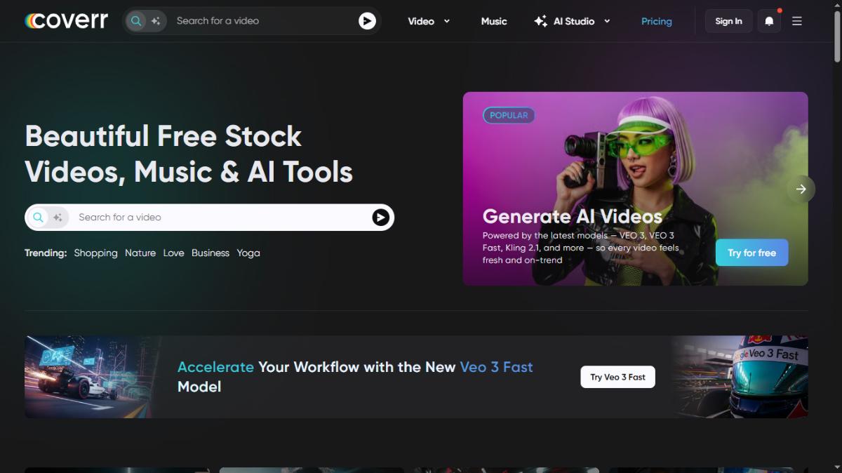Image resolution: width=842 pixels, height=473 pixels.
Task: Click the Coverr logo
Action: tap(67, 21)
